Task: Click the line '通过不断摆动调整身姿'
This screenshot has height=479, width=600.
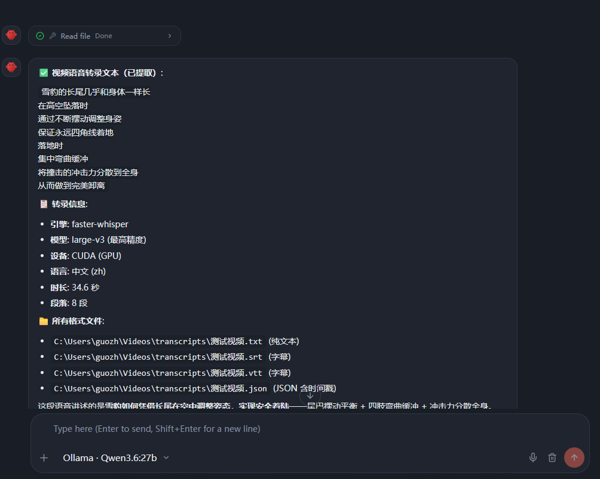Action: click(x=79, y=119)
